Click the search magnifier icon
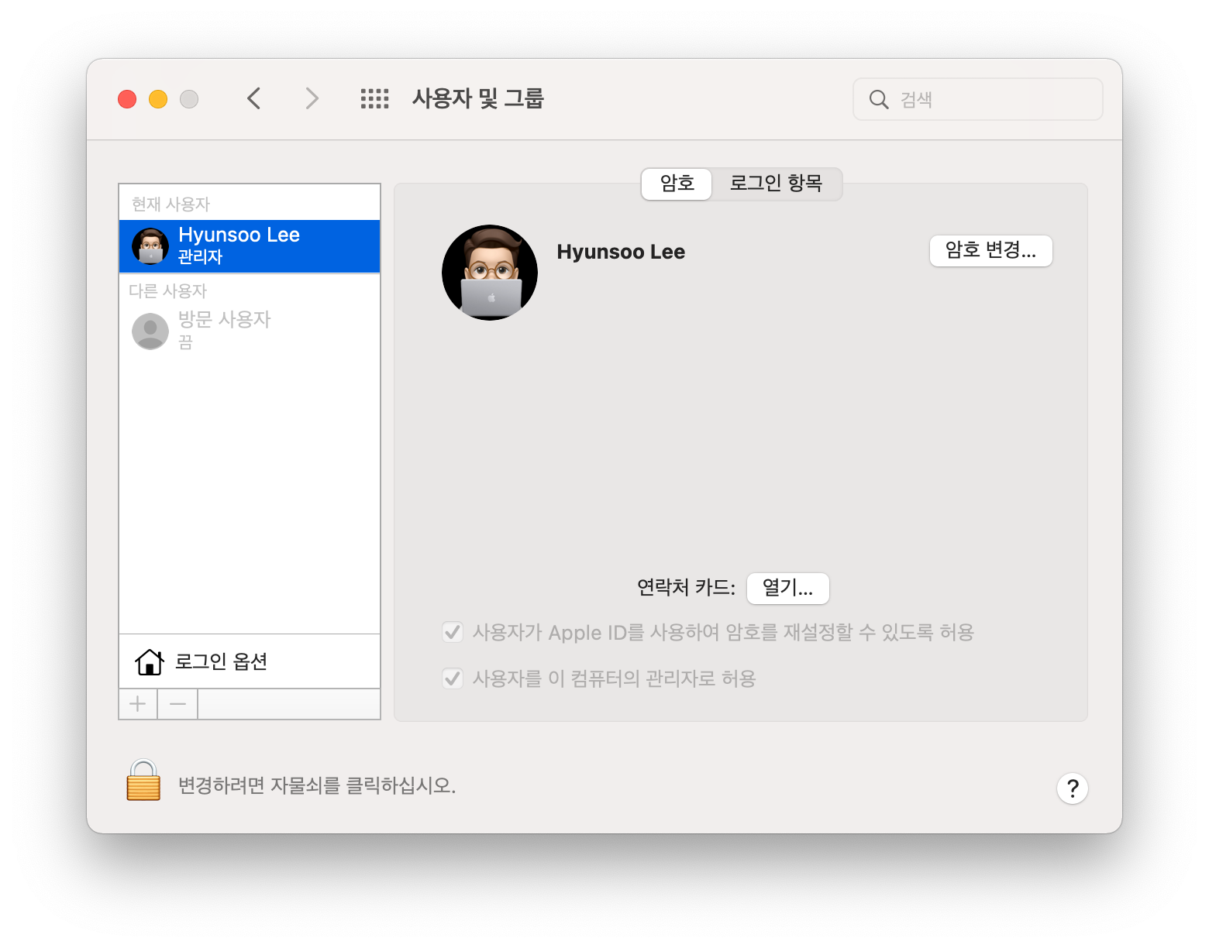This screenshot has width=1209, height=948. [x=879, y=99]
